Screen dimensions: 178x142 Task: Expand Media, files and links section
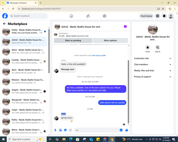[x=153, y=71]
